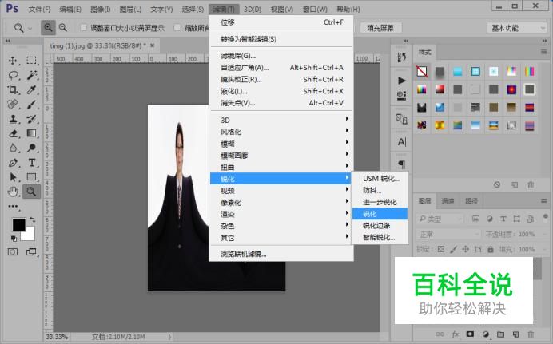Viewport: 553px width, 344px height.
Task: Click the white background color swatch
Action: (30, 235)
